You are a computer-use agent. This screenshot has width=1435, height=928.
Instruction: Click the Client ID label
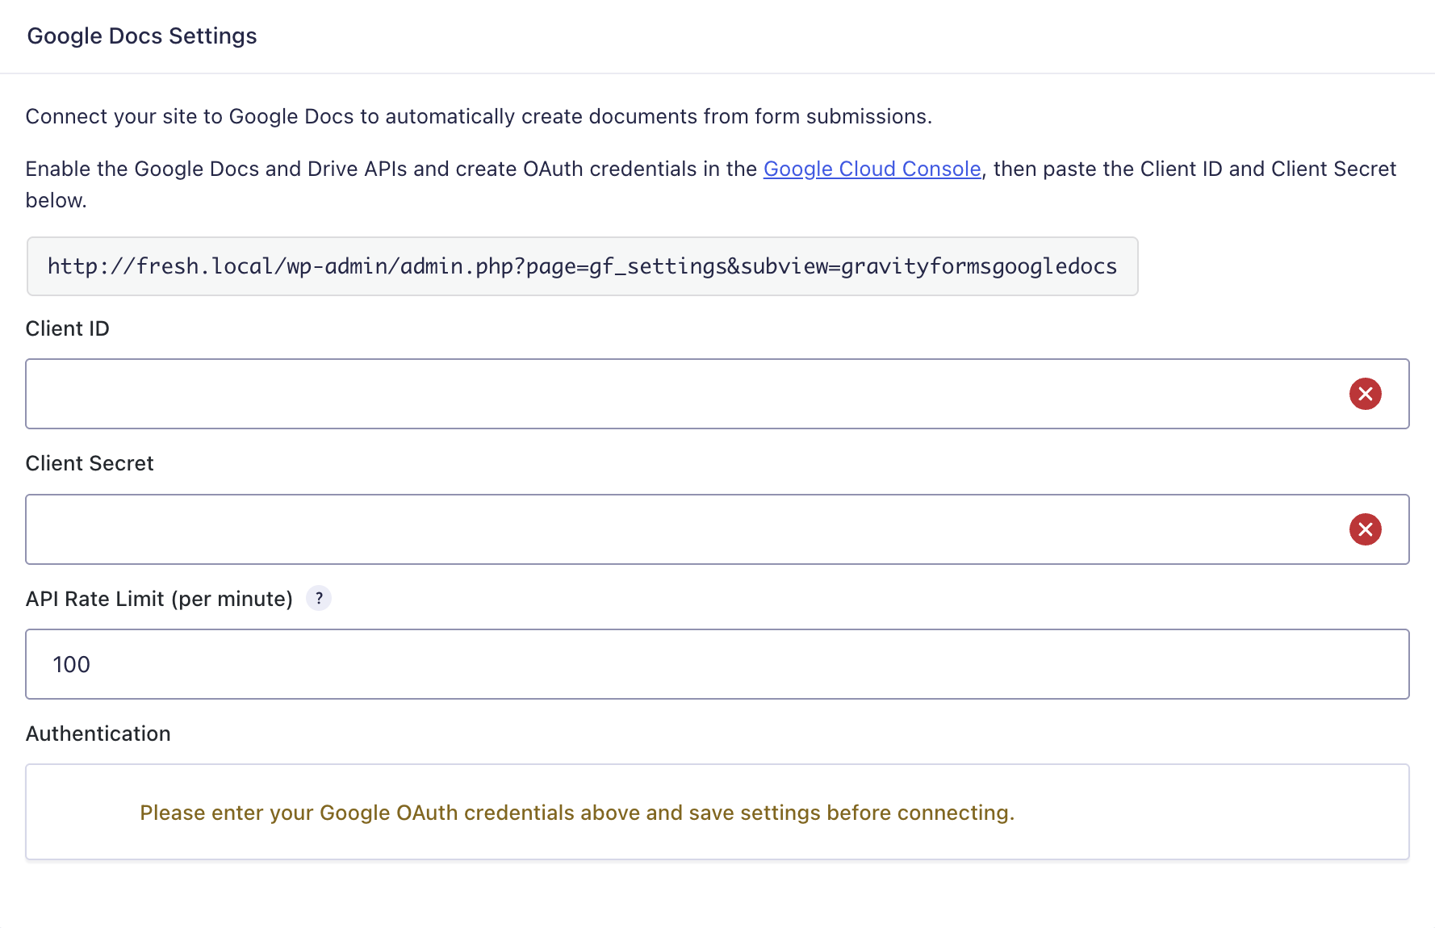click(68, 328)
